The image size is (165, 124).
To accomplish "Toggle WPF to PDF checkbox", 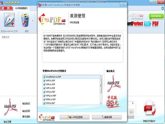I will tap(44, 88).
